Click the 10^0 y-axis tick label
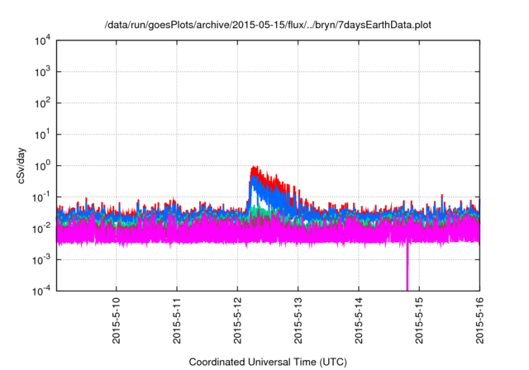 (42, 166)
